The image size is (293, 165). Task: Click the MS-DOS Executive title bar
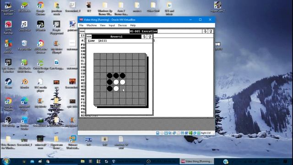143,31
